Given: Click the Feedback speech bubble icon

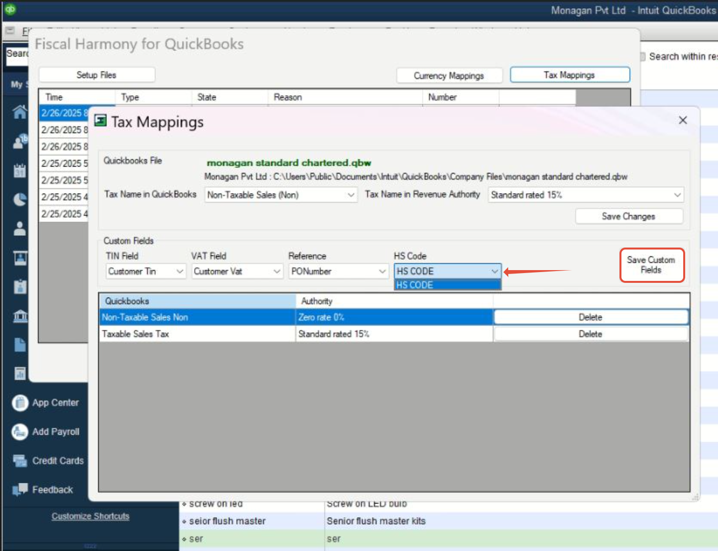Looking at the screenshot, I should tap(20, 489).
